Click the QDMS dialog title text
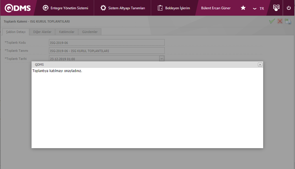 tap(39, 65)
